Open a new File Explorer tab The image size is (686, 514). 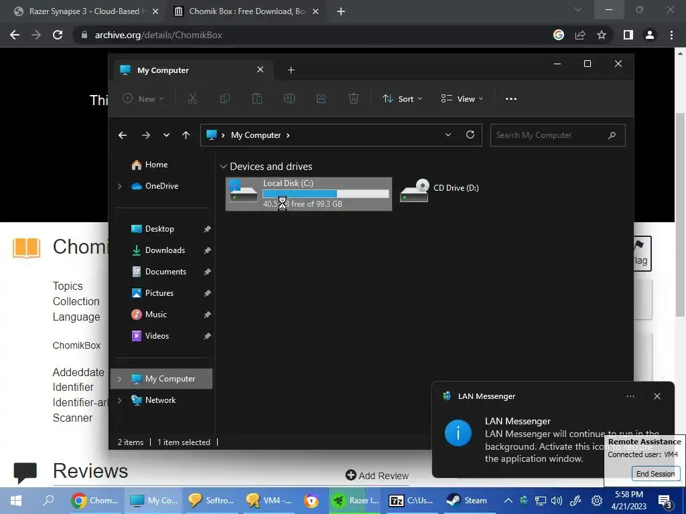[x=291, y=70]
